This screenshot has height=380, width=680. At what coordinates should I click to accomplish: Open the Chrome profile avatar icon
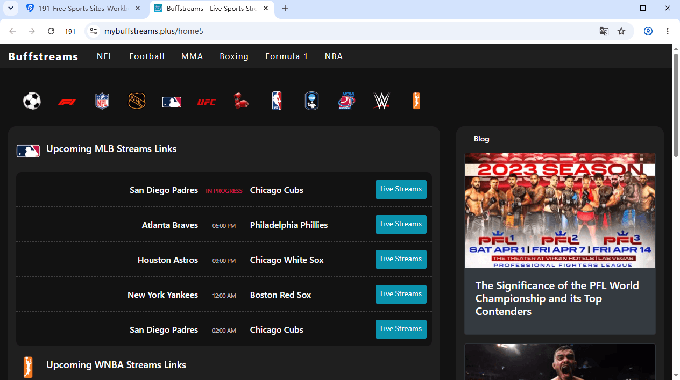click(x=648, y=31)
